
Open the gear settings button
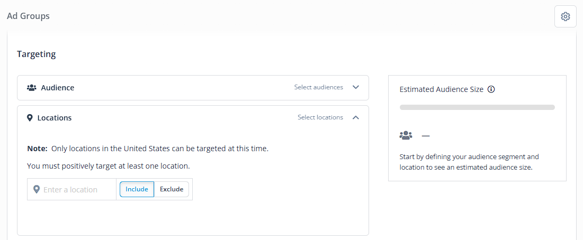[565, 16]
